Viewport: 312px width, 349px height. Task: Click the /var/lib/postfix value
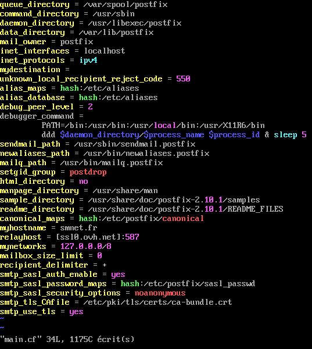tap(116, 33)
